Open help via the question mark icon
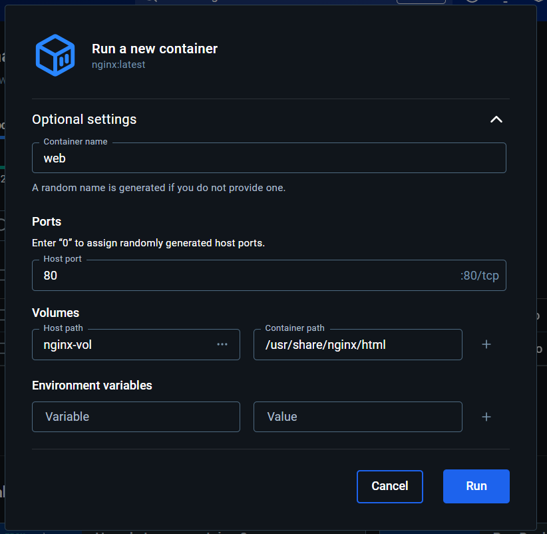The image size is (547, 534). point(470,3)
